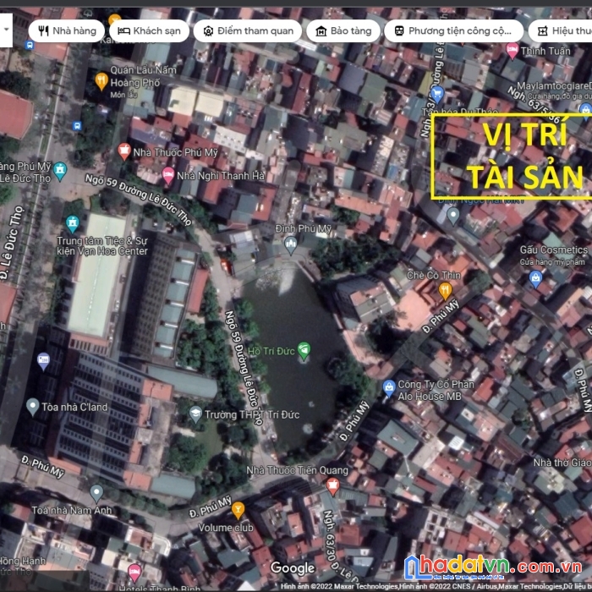Open Trường THPT Trí Đức school pin
This screenshot has width=592, height=592.
point(195,414)
